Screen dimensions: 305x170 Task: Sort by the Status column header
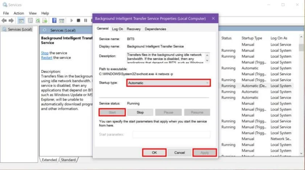226,38
